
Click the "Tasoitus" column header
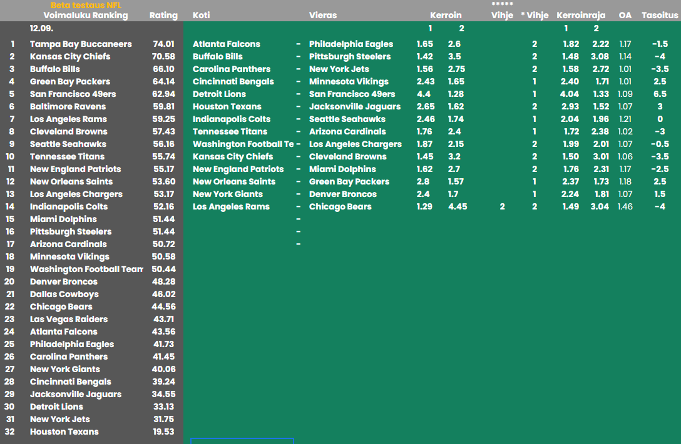tap(660, 15)
